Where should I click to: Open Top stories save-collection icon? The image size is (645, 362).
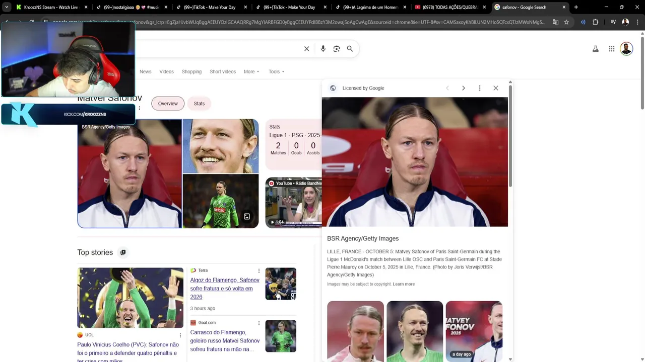[x=122, y=252]
